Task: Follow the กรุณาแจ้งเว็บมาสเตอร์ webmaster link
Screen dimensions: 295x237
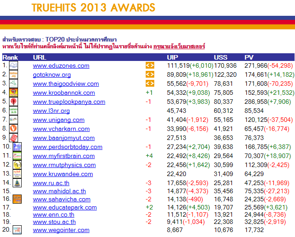Action: 179,46
